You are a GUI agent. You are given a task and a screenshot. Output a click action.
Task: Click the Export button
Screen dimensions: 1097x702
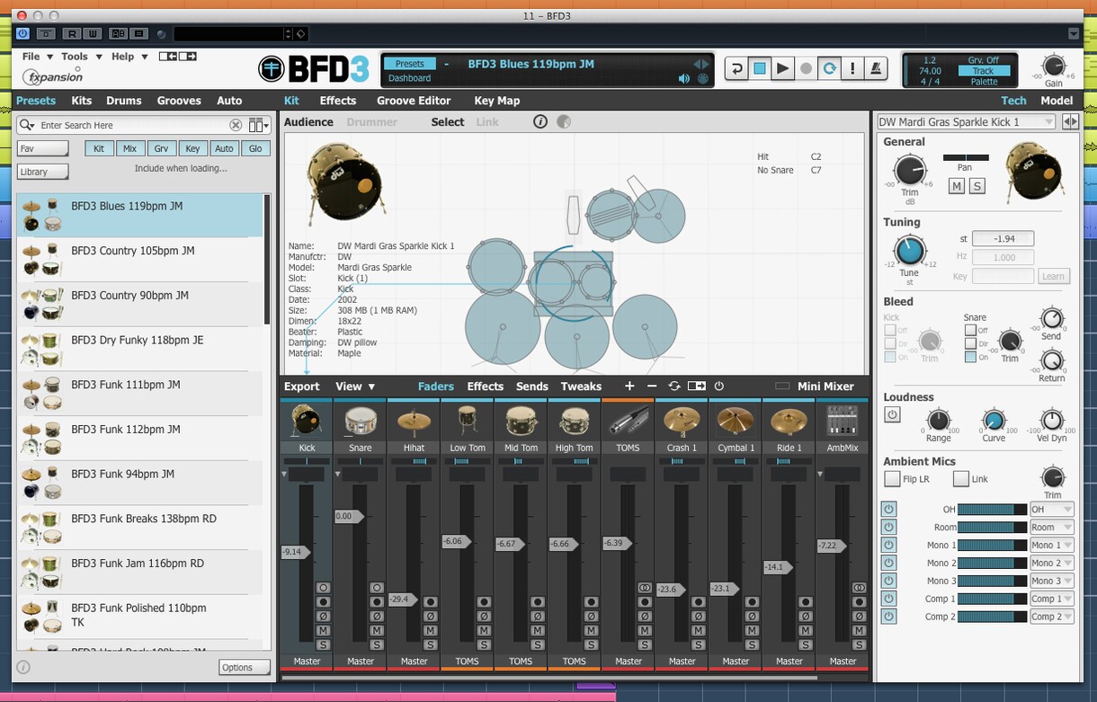tap(302, 387)
